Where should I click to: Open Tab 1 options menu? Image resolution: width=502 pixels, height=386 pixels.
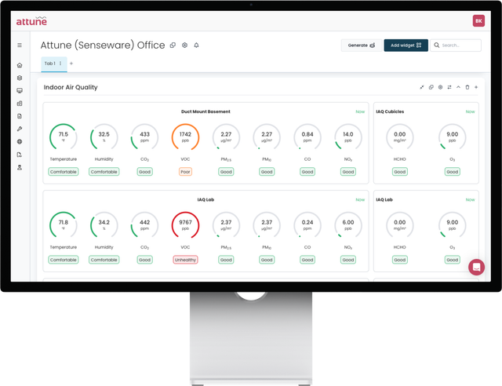[60, 64]
